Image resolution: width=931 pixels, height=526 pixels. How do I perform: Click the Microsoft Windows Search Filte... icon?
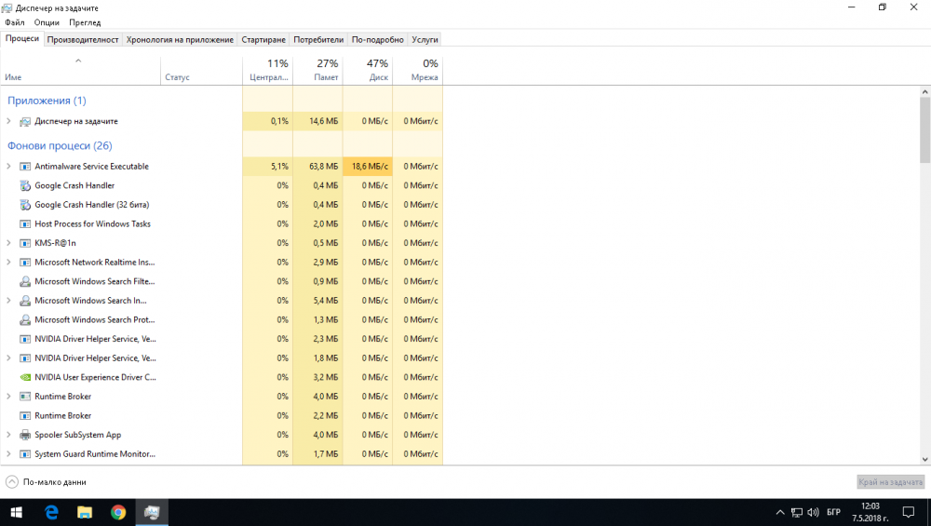[x=25, y=281]
